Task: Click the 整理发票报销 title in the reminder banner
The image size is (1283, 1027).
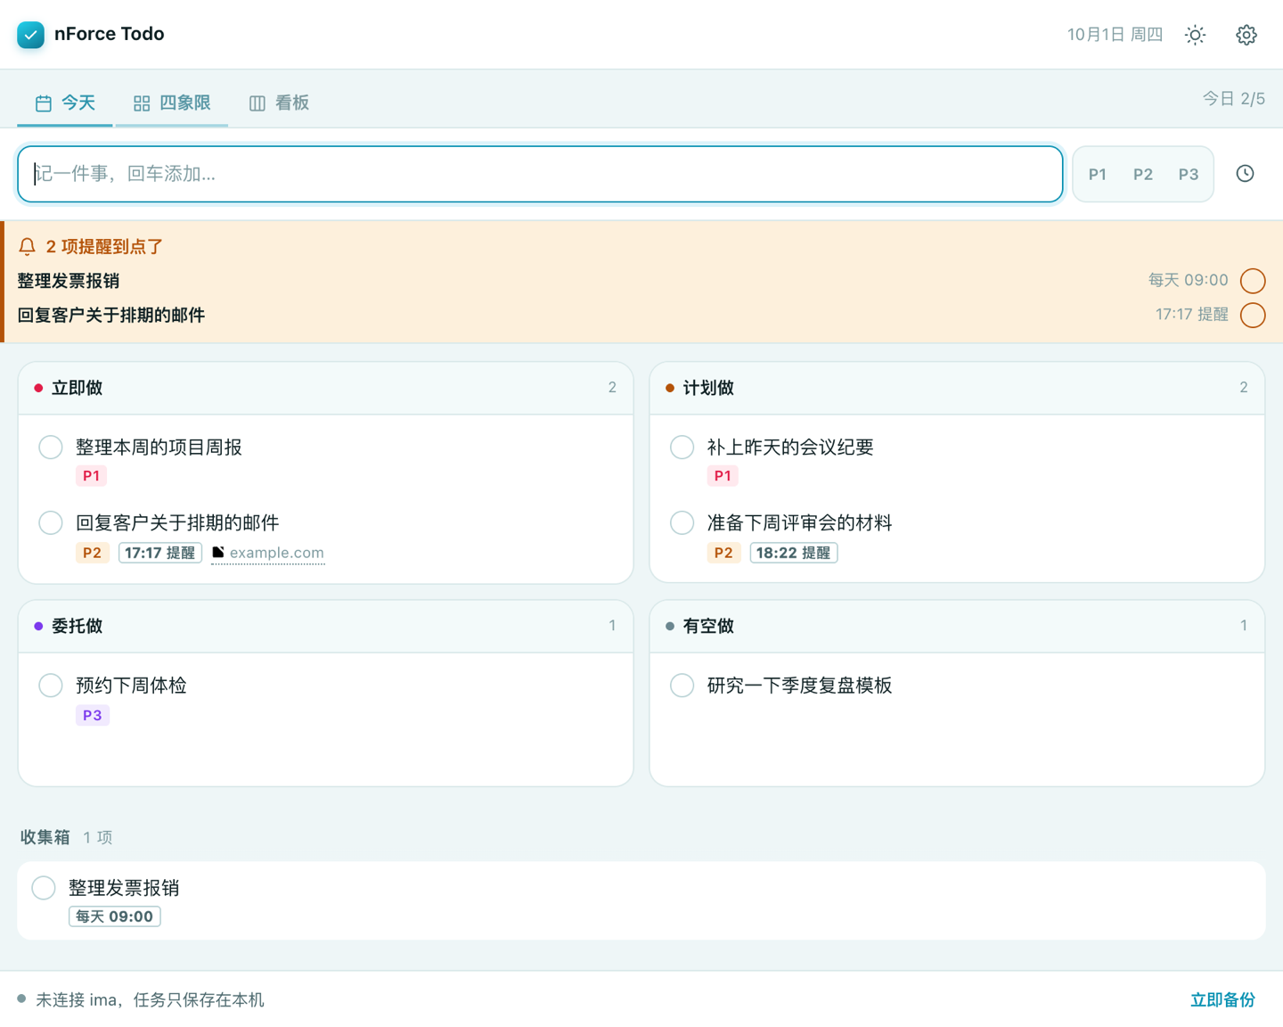Action: [69, 281]
